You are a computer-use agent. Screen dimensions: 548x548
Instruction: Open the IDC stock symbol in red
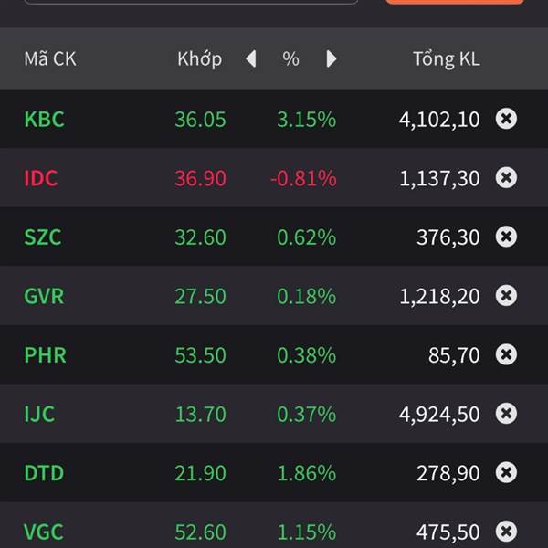click(40, 178)
